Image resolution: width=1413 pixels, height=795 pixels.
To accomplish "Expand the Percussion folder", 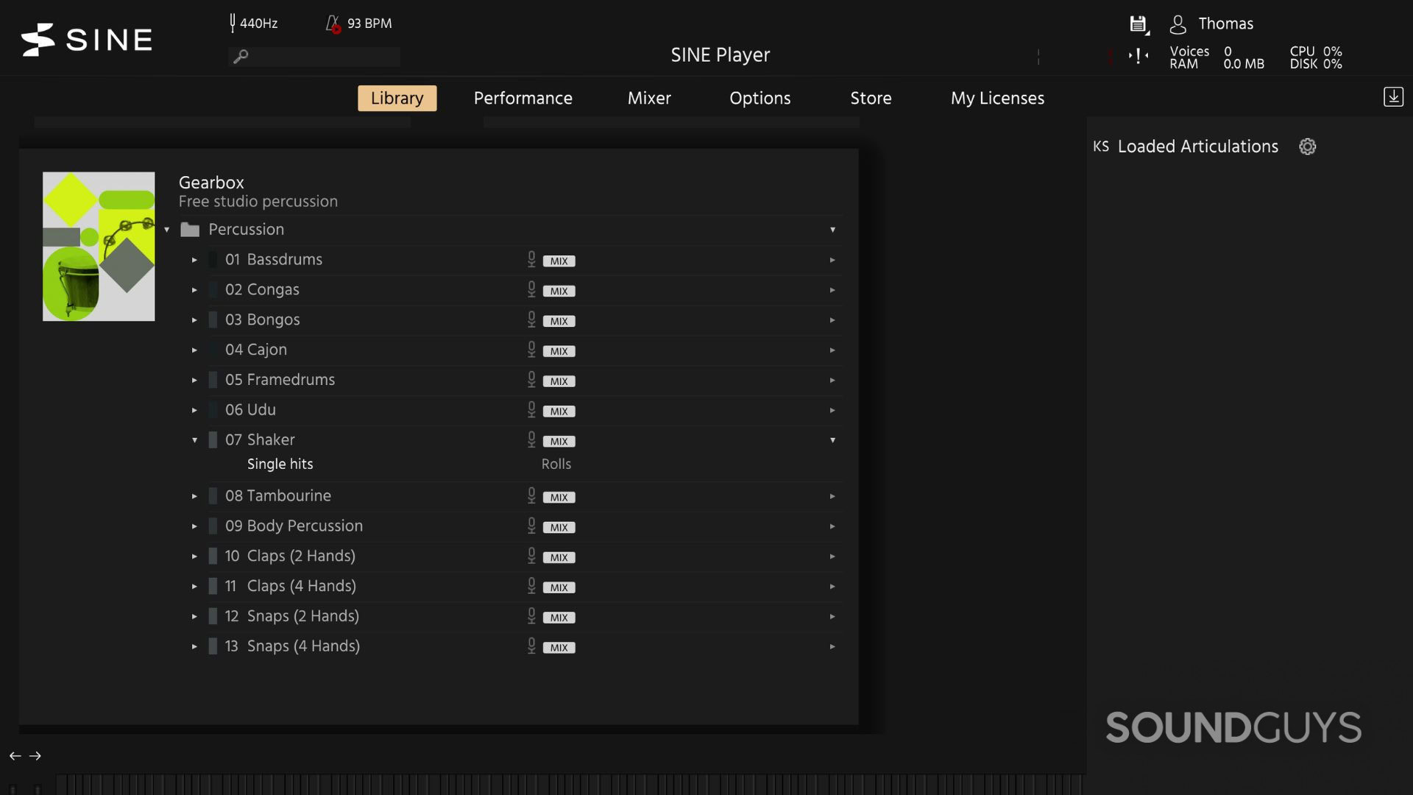I will [x=166, y=230].
